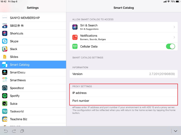
Task: Open Shortcuts app icon in sidebar
Action: click(5, 33)
